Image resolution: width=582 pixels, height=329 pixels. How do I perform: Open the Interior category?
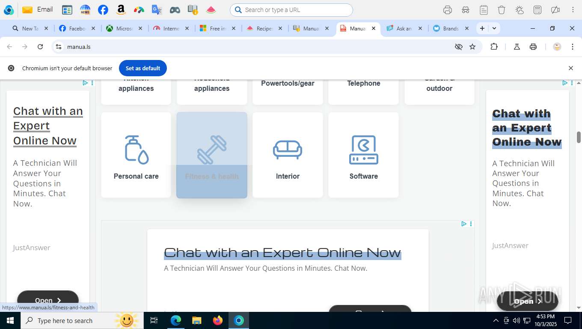tap(288, 155)
